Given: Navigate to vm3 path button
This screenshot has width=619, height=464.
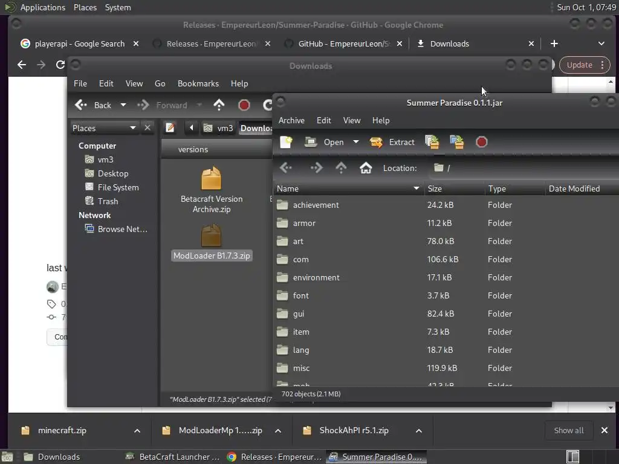Looking at the screenshot, I should pyautogui.click(x=218, y=128).
